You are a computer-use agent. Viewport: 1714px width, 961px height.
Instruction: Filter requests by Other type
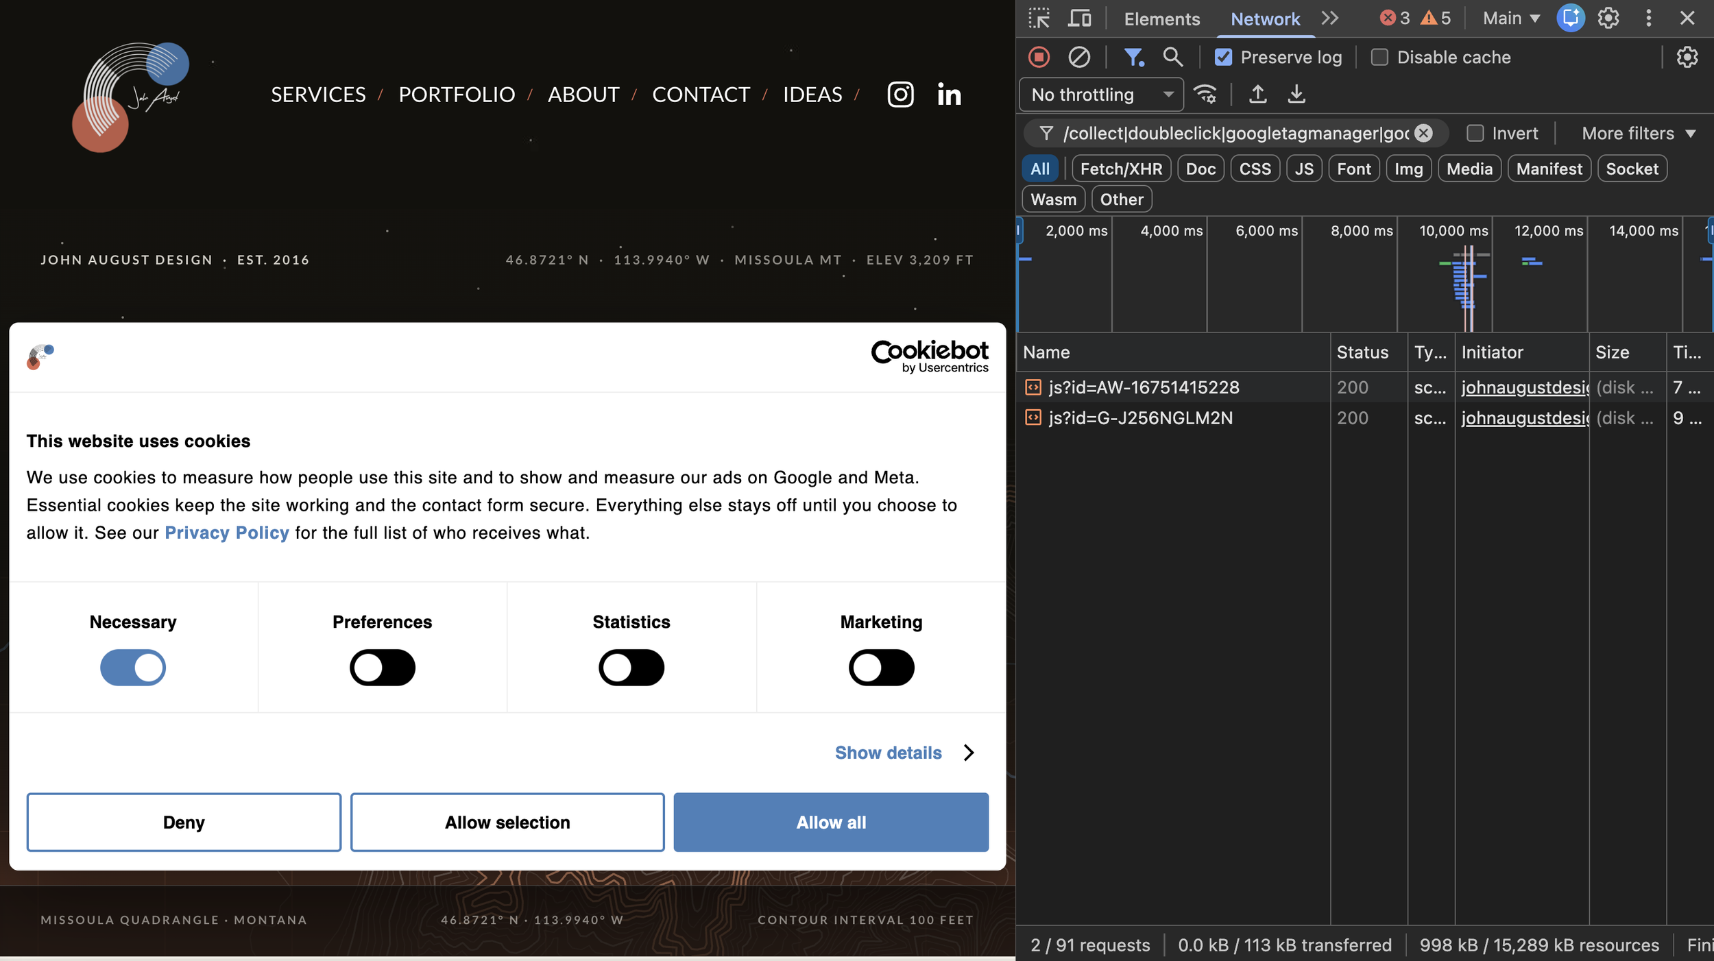[x=1122, y=199]
